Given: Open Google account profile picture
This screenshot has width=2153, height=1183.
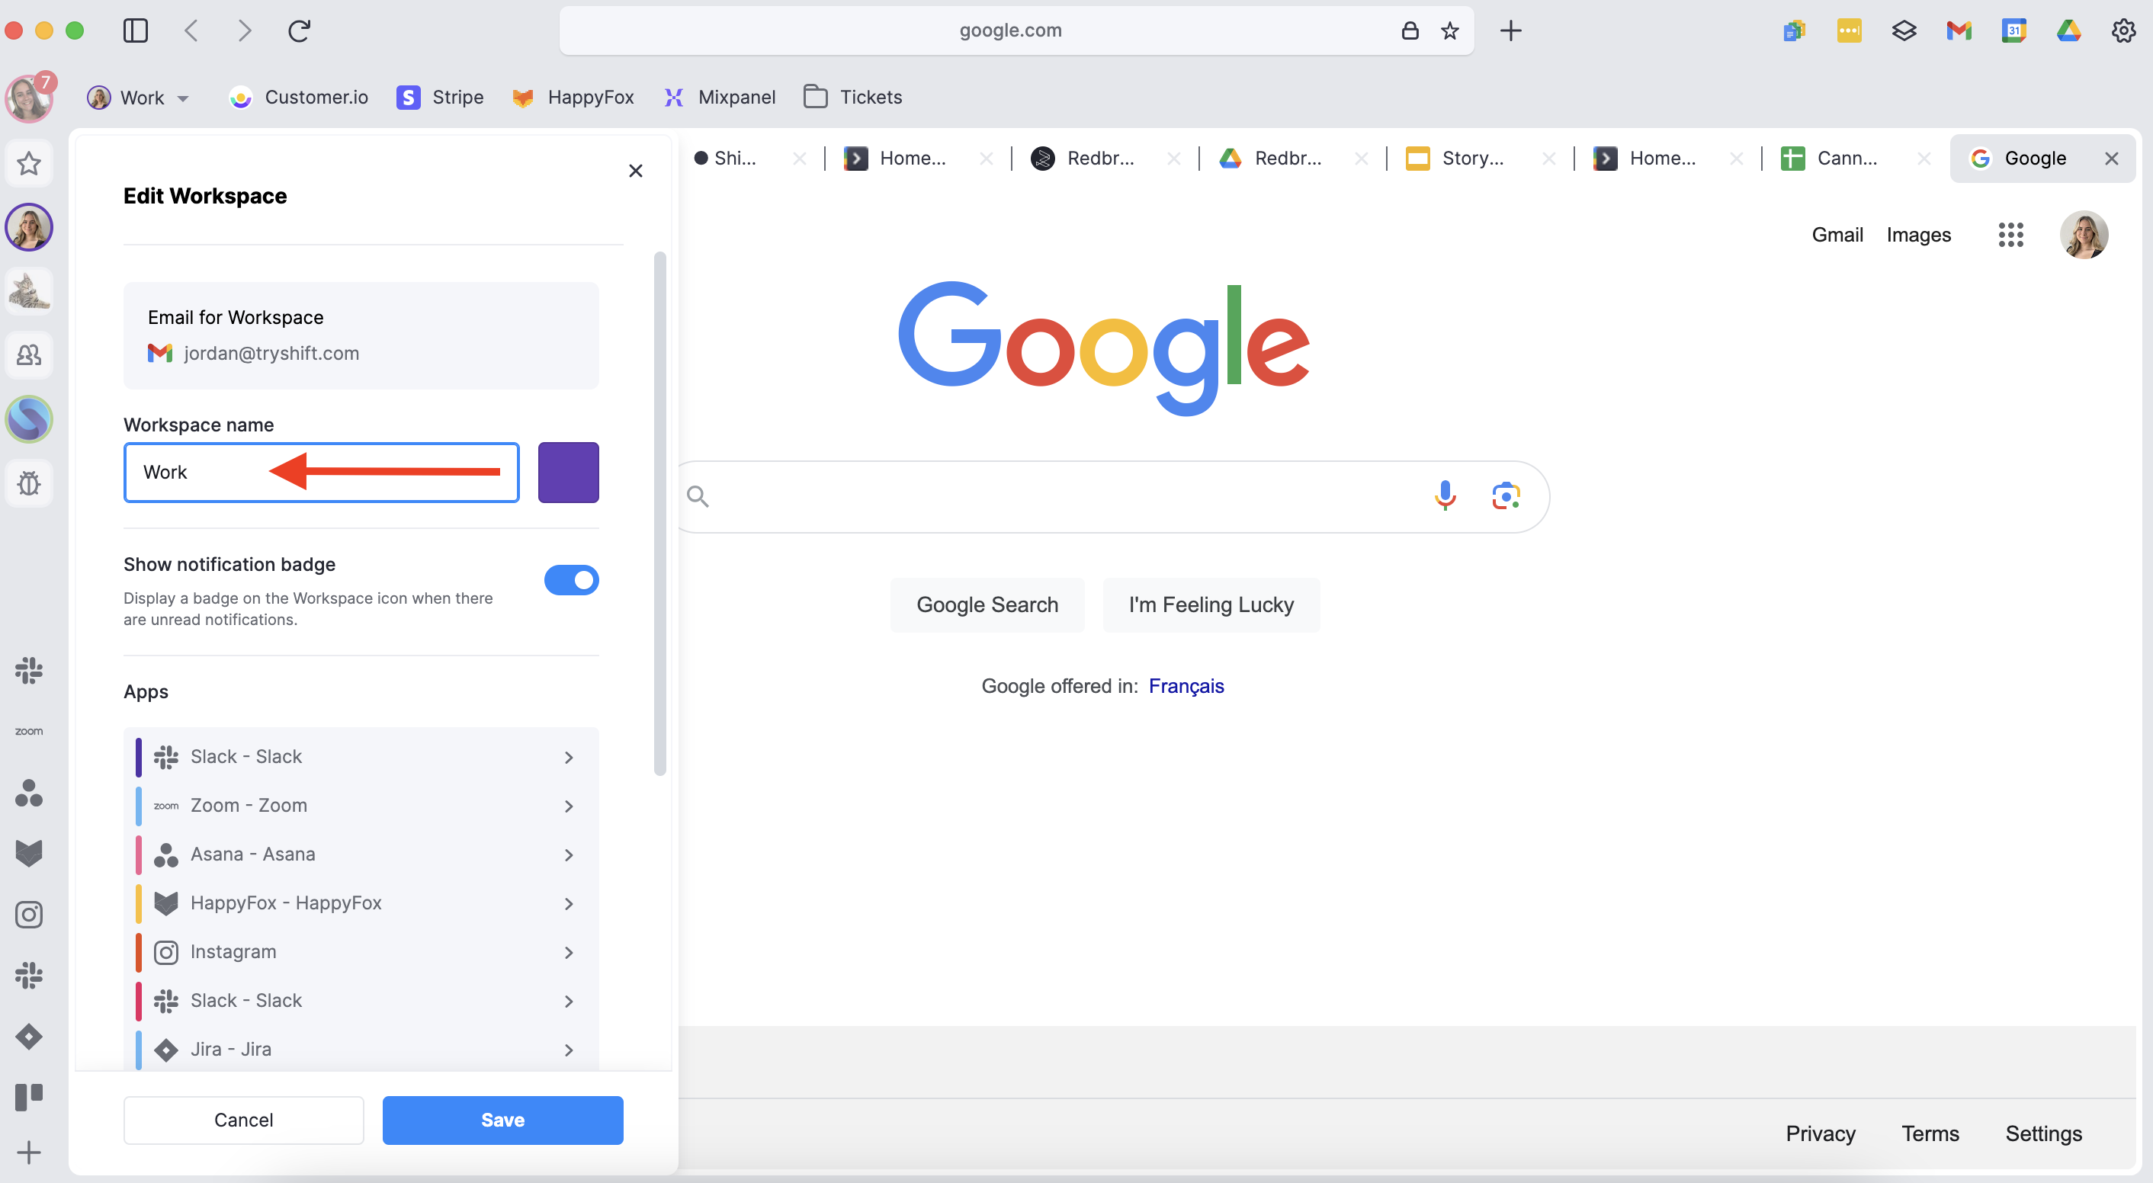Looking at the screenshot, I should tap(2084, 235).
